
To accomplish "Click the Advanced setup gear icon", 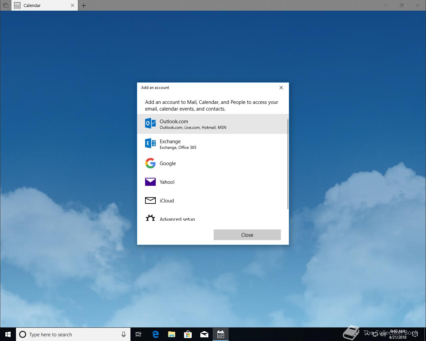I will [150, 218].
